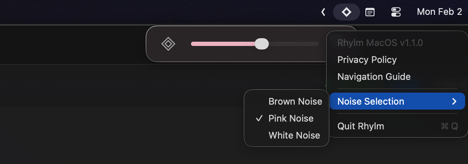Open the lined-window icon in menu bar
Viewport: 468px width, 164px height.
(x=370, y=12)
